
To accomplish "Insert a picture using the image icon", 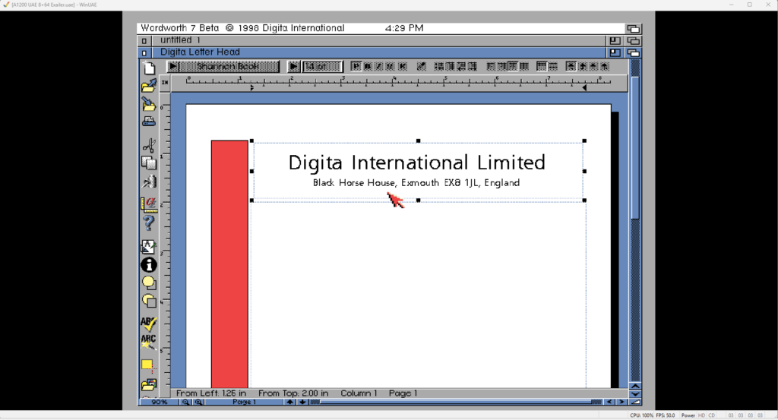I will (x=149, y=246).
